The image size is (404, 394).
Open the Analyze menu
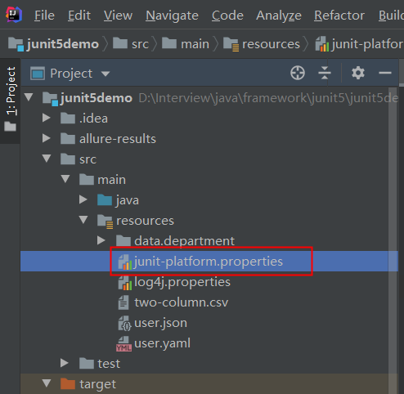click(x=279, y=16)
